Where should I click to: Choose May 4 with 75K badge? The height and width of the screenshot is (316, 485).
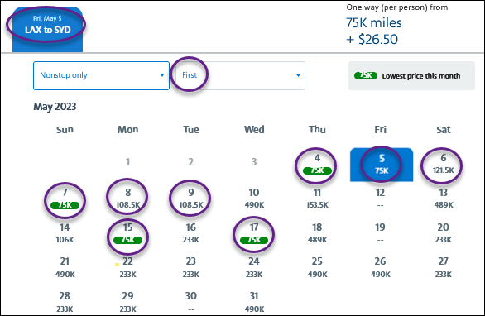click(317, 165)
